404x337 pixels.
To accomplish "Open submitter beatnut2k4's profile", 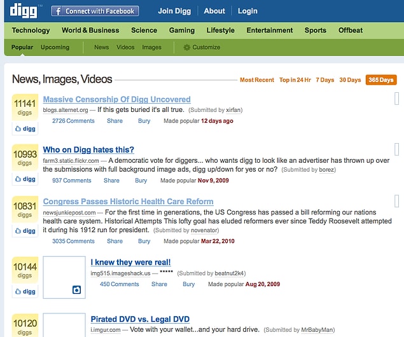I will 229,273.
